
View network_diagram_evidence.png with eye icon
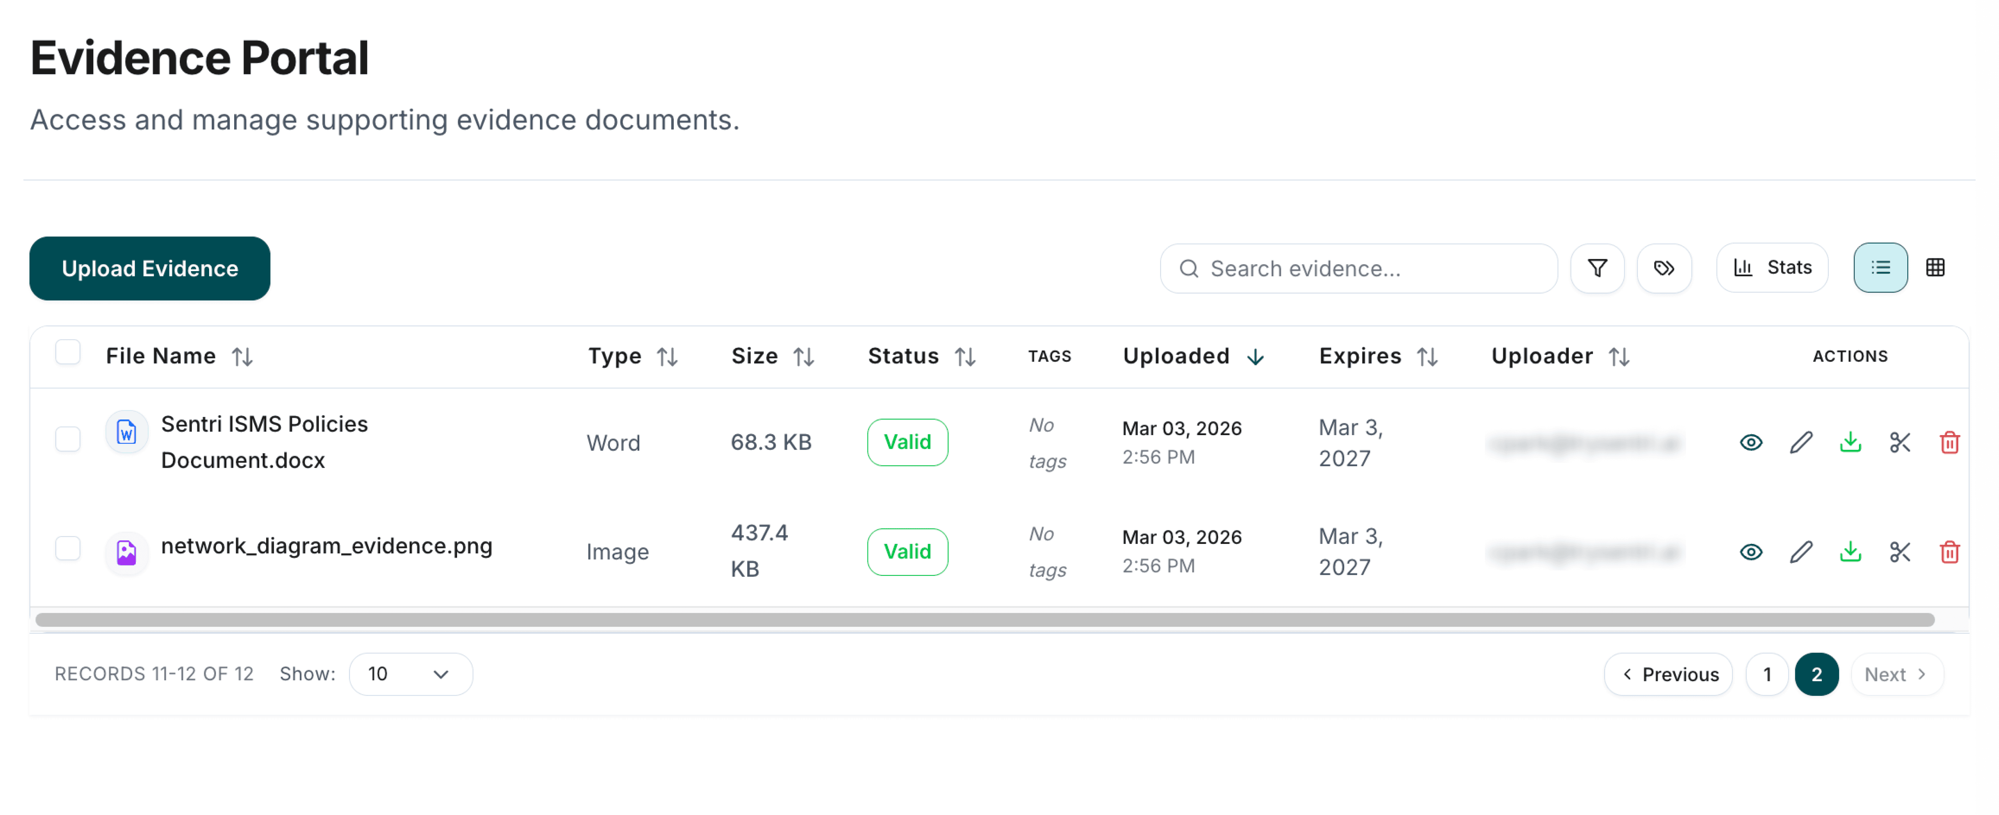[x=1751, y=551]
